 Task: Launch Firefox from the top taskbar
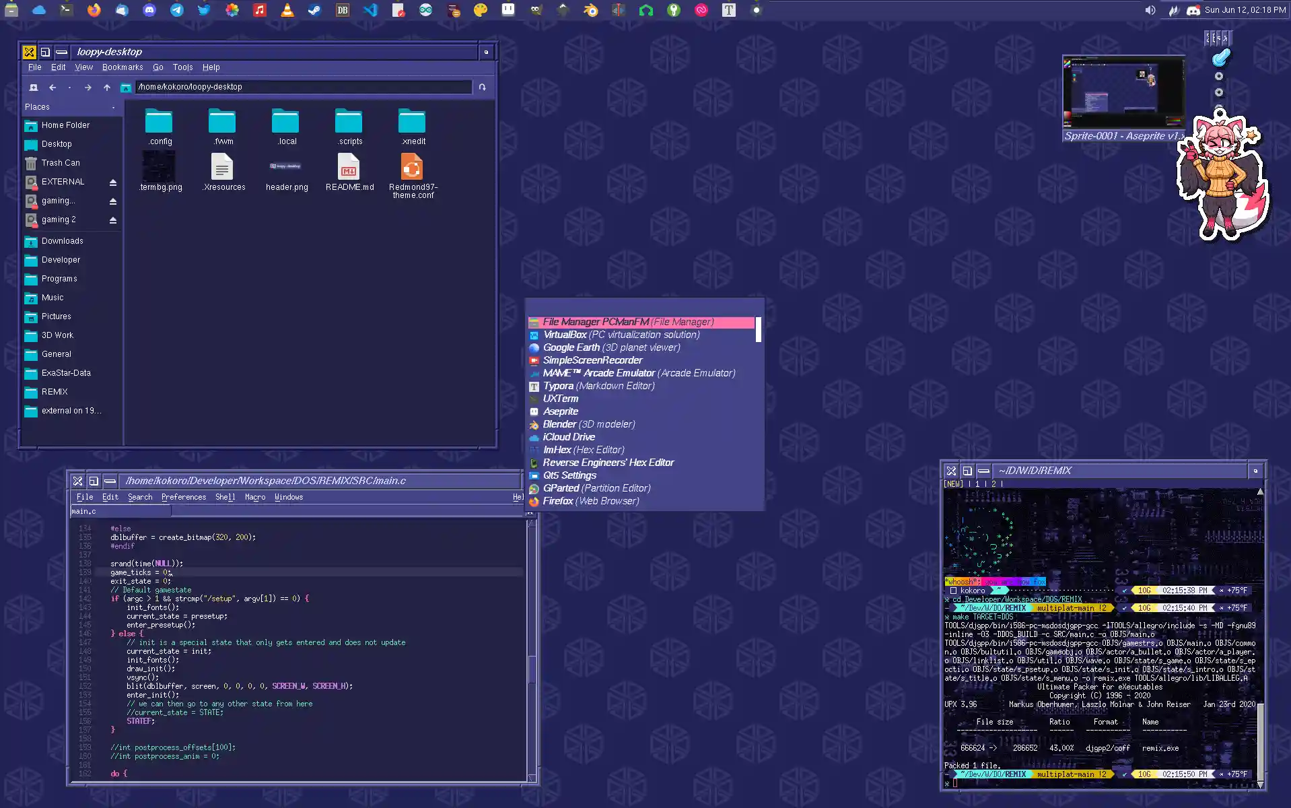[94, 10]
